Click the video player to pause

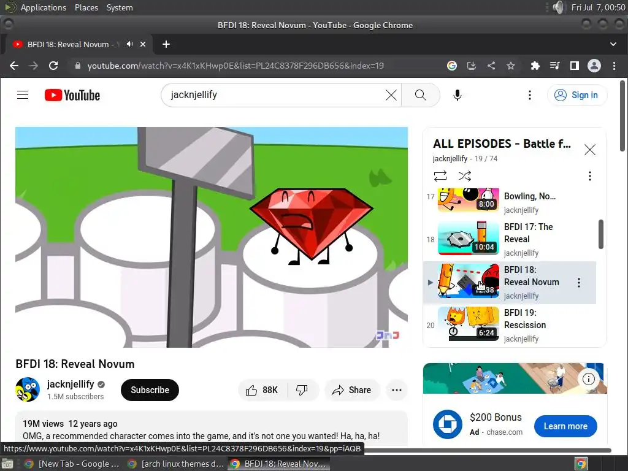(x=212, y=237)
